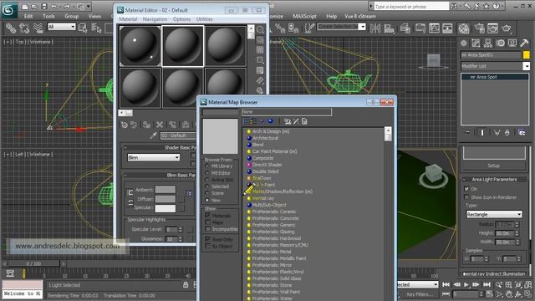Click the Key Filters button
This screenshot has width=535, height=301.
tap(420, 294)
